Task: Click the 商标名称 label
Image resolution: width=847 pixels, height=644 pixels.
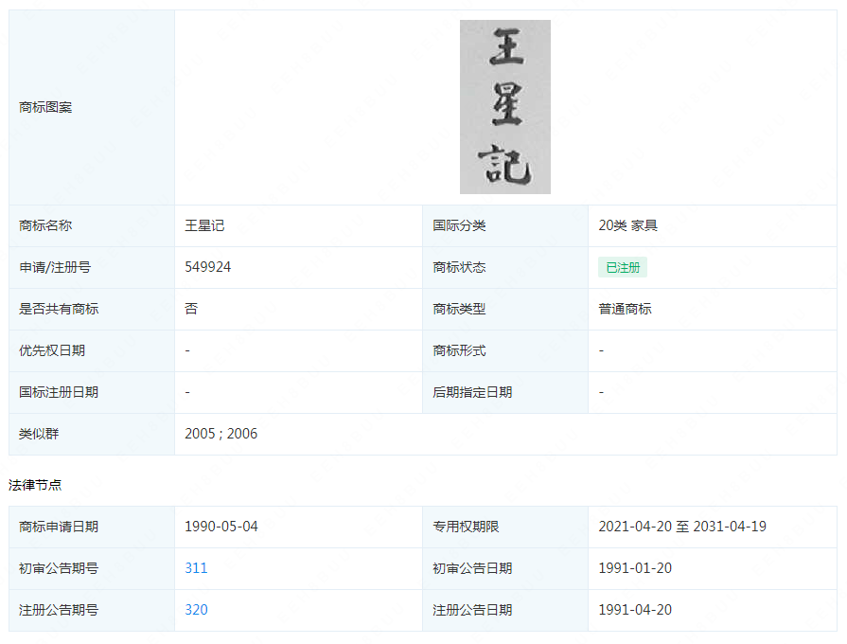Action: click(x=45, y=225)
